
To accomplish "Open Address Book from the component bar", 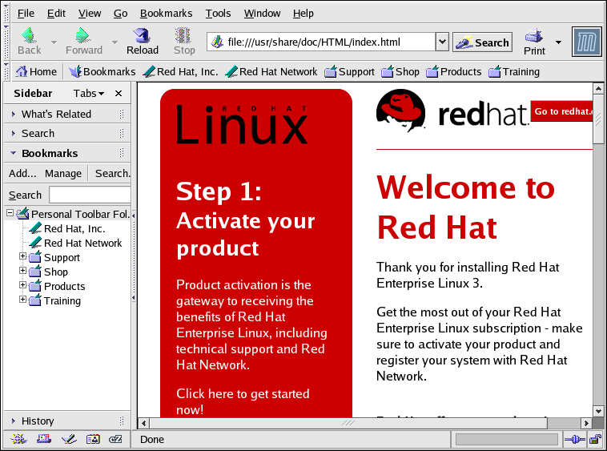I will click(x=93, y=439).
